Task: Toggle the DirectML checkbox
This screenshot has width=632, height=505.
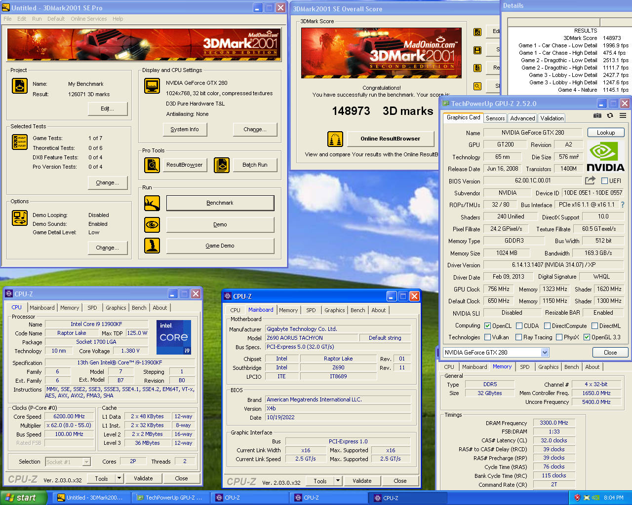Action: (595, 326)
